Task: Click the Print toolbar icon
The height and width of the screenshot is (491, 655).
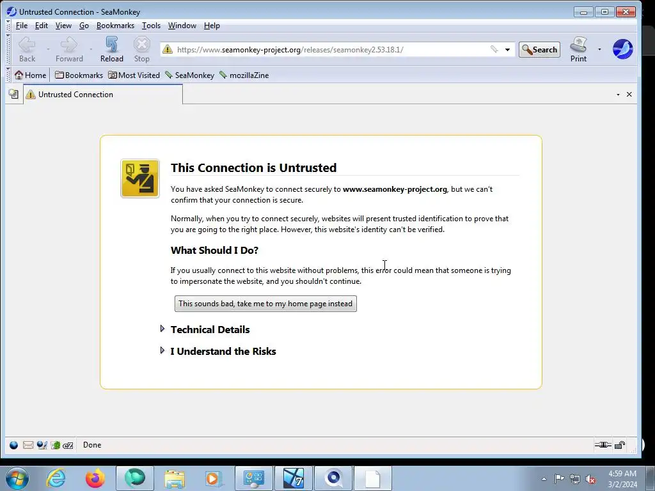Action: pos(578,49)
